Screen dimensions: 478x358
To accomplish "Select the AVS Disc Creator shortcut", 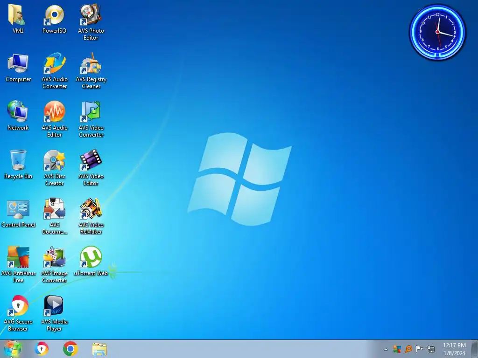I will pyautogui.click(x=55, y=167).
